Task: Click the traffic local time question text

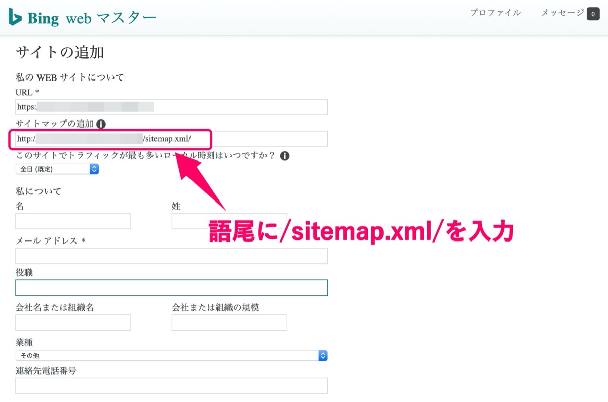Action: click(146, 156)
